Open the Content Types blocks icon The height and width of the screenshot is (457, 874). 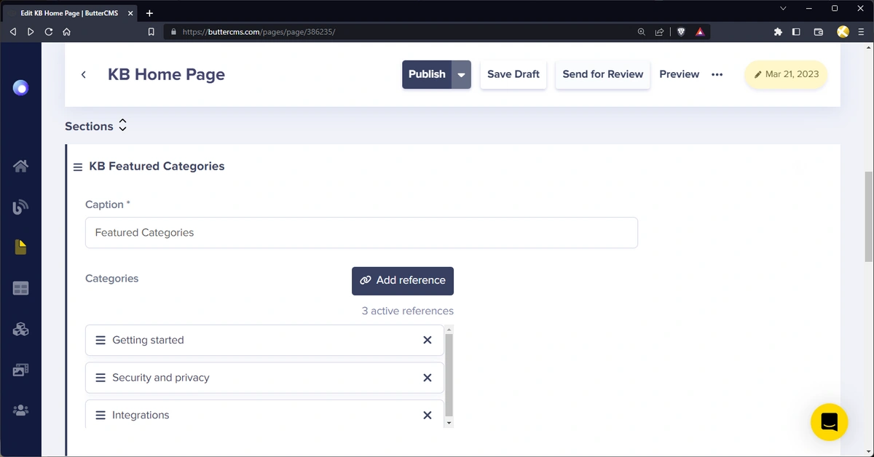20,330
